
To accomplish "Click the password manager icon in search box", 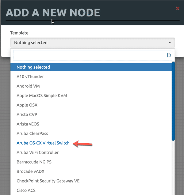I will pos(169,55).
